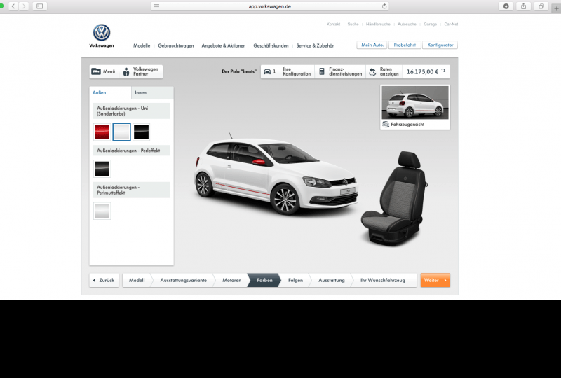Click the Händlersuche link
The width and height of the screenshot is (561, 378).
(378, 24)
